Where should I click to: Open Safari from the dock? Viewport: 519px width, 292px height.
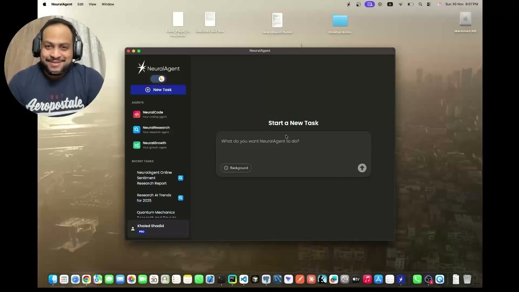(x=75, y=279)
